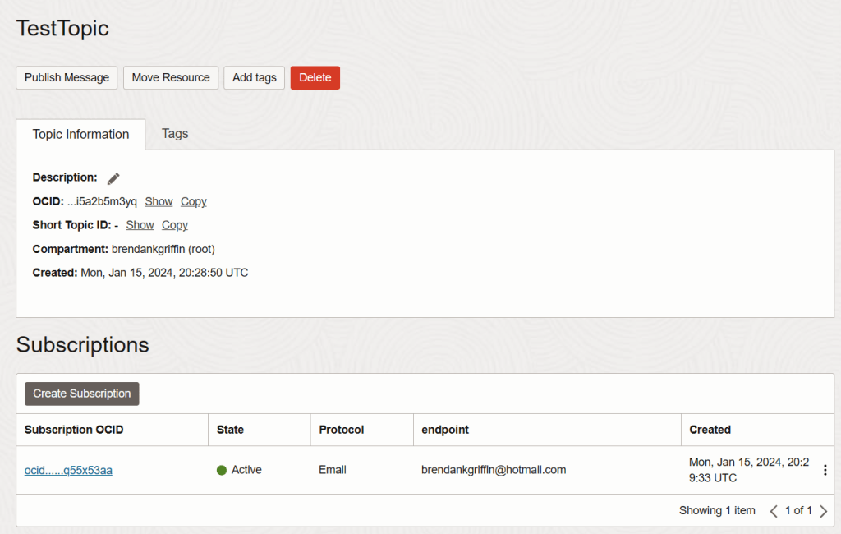This screenshot has width=841, height=534.
Task: Click the pencil icon to edit Description
Action: click(113, 178)
